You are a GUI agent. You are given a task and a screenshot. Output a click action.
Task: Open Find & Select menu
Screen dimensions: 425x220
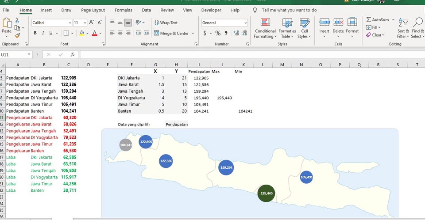tap(417, 28)
